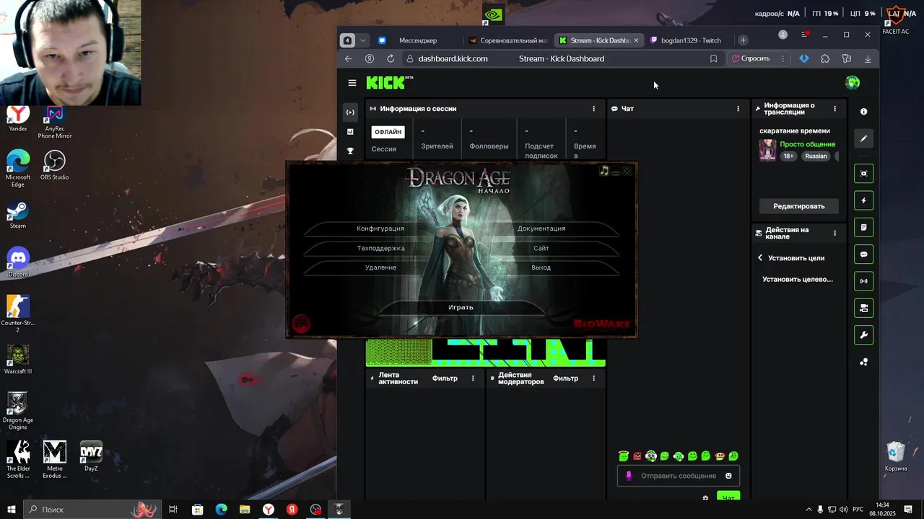This screenshot has height=519, width=924.
Task: Open browser extensions puzzle icon
Action: point(825,58)
